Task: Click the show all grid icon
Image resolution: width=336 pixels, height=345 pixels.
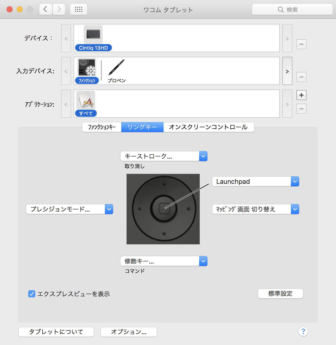Action: [79, 10]
